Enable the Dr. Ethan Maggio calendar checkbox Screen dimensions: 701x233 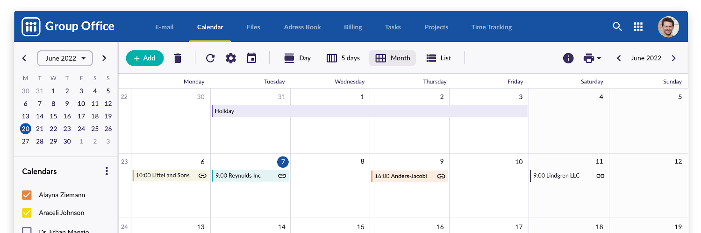pos(27,230)
